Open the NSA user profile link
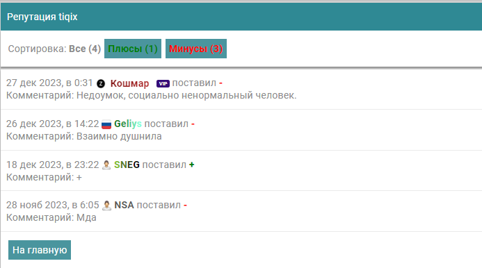This screenshot has width=482, height=268. (x=124, y=205)
